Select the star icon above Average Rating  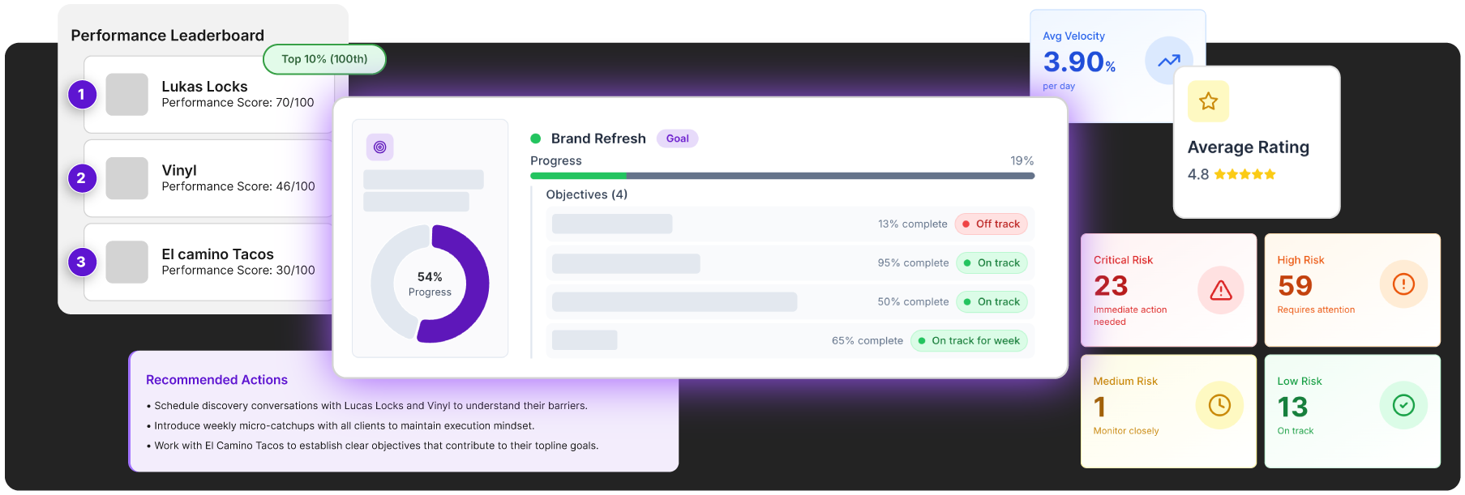(1208, 100)
